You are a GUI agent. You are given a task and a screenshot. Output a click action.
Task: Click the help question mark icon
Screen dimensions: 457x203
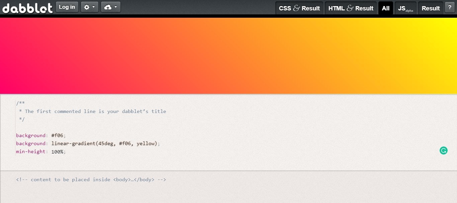click(450, 7)
